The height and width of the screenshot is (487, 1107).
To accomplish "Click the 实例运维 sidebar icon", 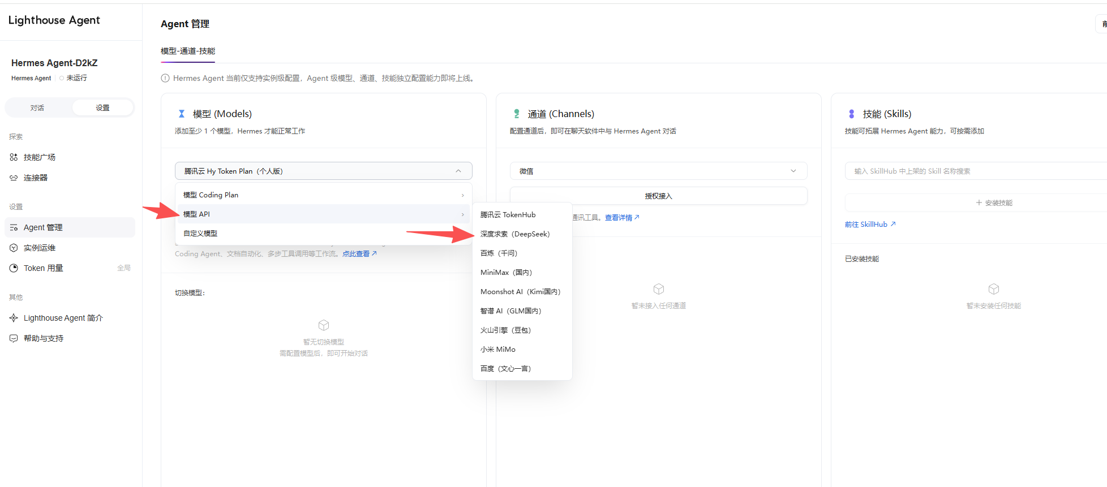I will pyautogui.click(x=14, y=248).
